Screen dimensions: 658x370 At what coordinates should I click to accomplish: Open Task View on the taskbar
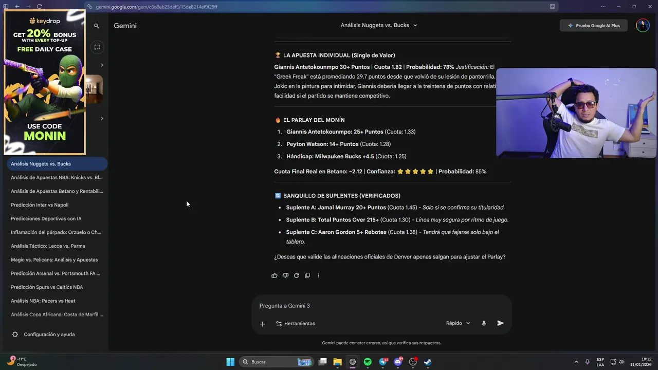(x=322, y=362)
